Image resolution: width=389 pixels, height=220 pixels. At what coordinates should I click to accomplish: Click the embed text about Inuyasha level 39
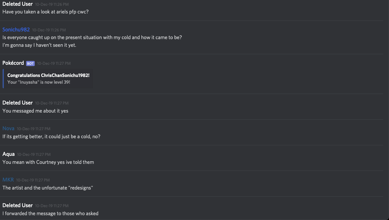coord(39,82)
